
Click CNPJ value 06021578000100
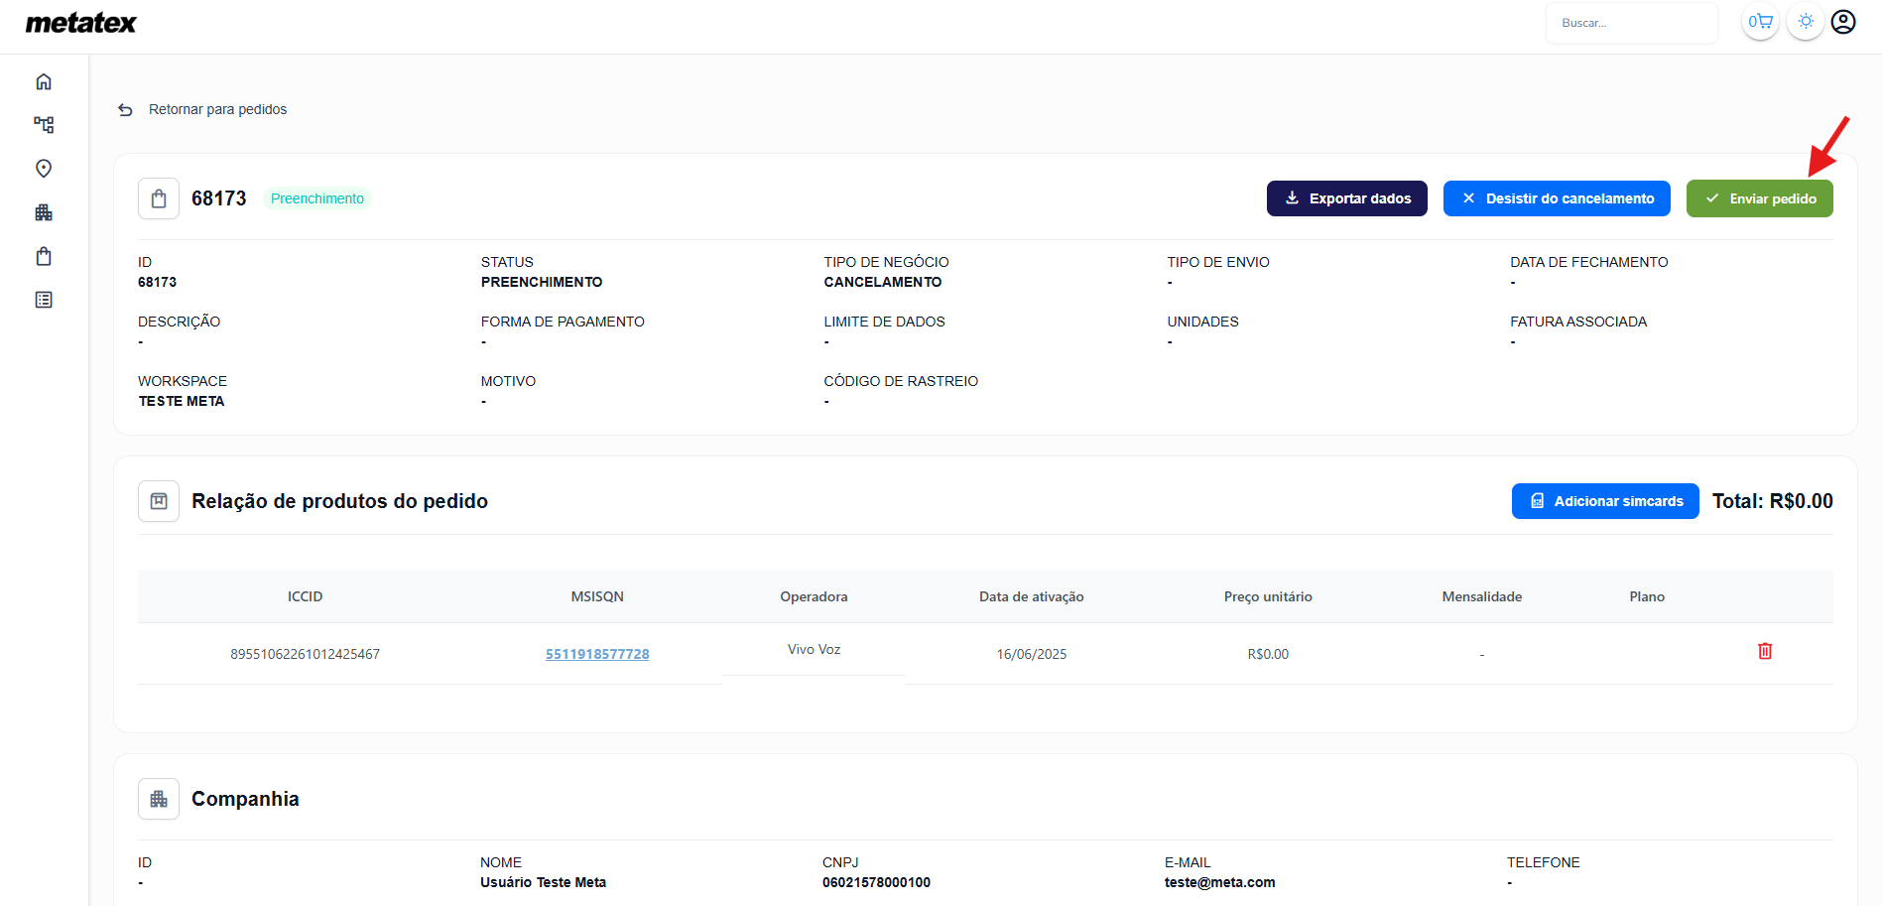click(876, 882)
